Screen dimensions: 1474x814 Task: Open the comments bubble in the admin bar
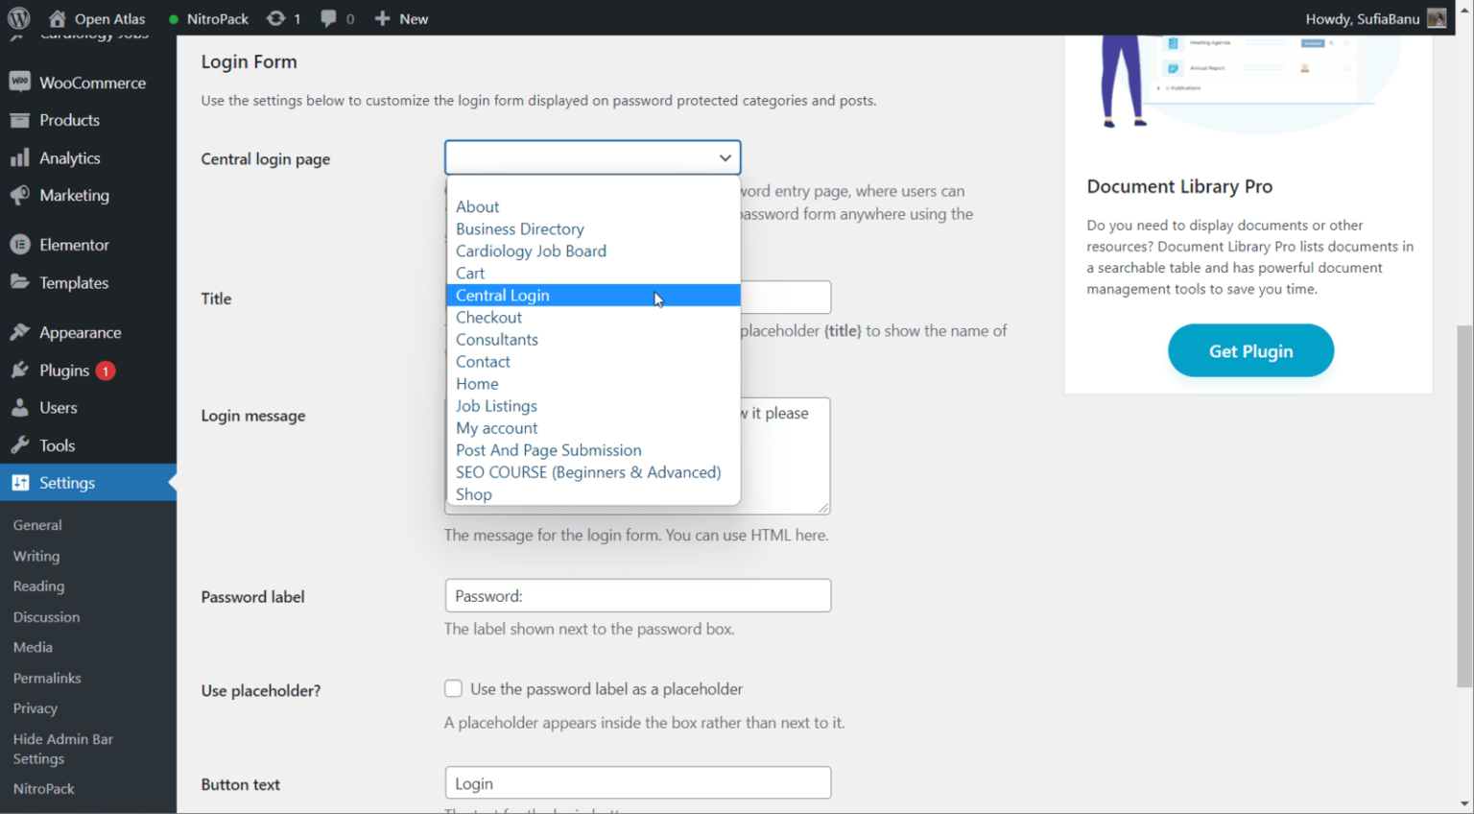(329, 17)
